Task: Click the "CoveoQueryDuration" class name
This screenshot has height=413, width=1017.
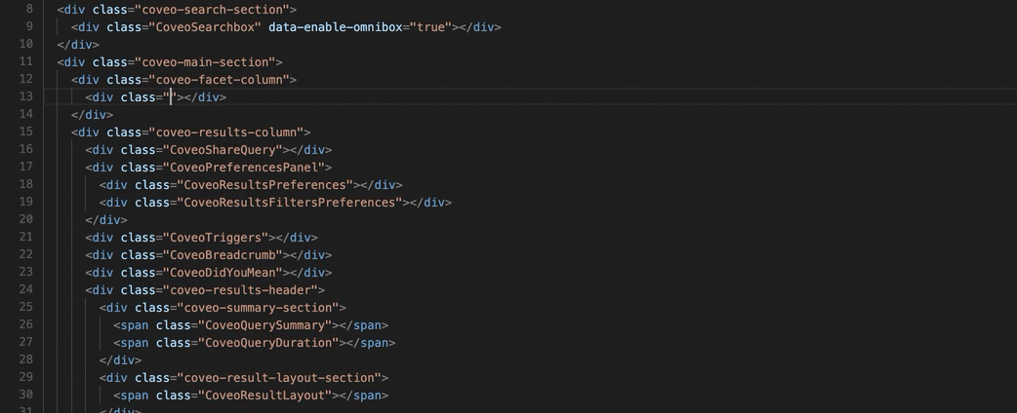Action: point(268,342)
